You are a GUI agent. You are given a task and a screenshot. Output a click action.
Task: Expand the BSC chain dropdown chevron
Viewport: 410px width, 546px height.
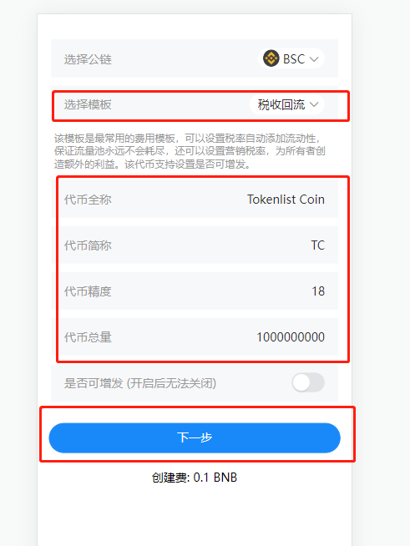point(314,59)
